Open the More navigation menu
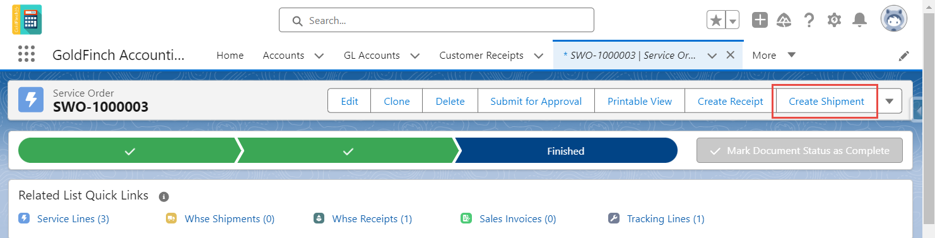 pos(773,55)
